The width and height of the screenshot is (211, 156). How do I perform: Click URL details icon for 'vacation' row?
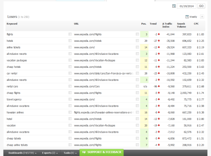[138, 125]
